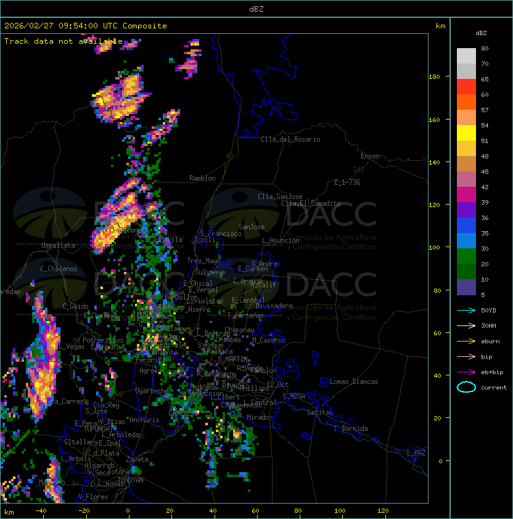Viewport: 513px width, 519px height.
Task: Click the 'L_Dormida' map label
Action: point(351,428)
